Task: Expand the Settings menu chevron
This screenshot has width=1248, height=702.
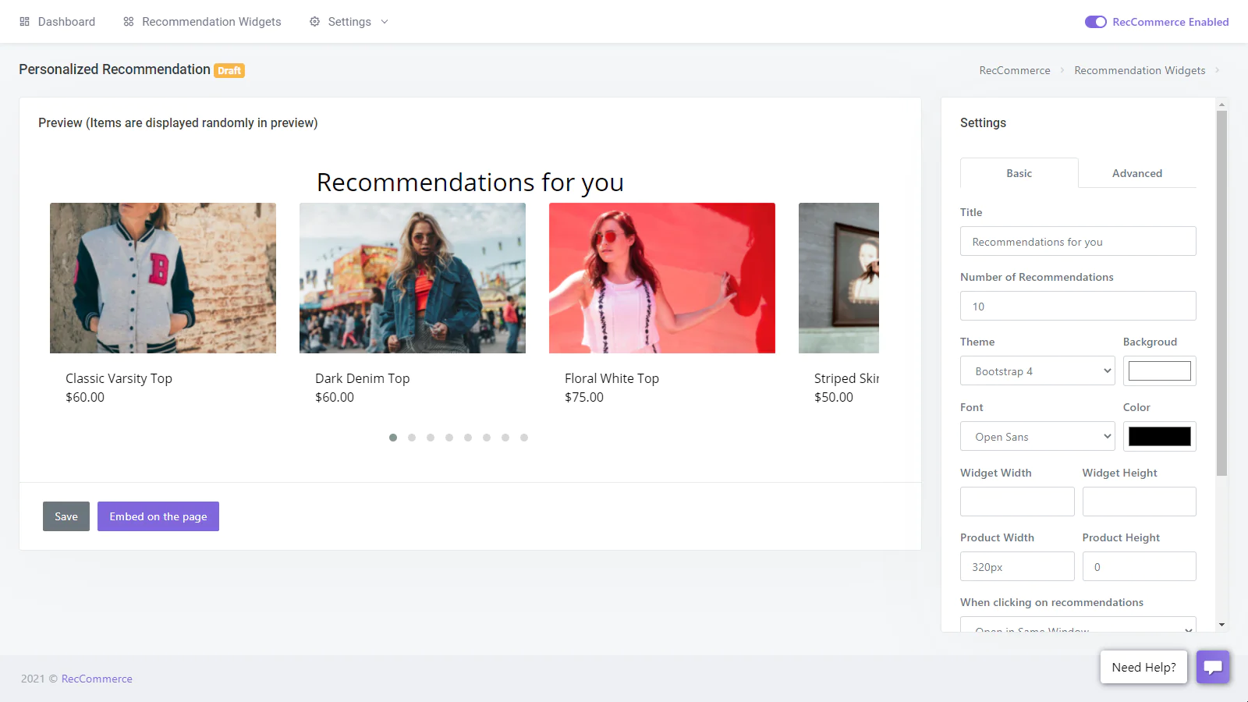Action: pyautogui.click(x=385, y=22)
